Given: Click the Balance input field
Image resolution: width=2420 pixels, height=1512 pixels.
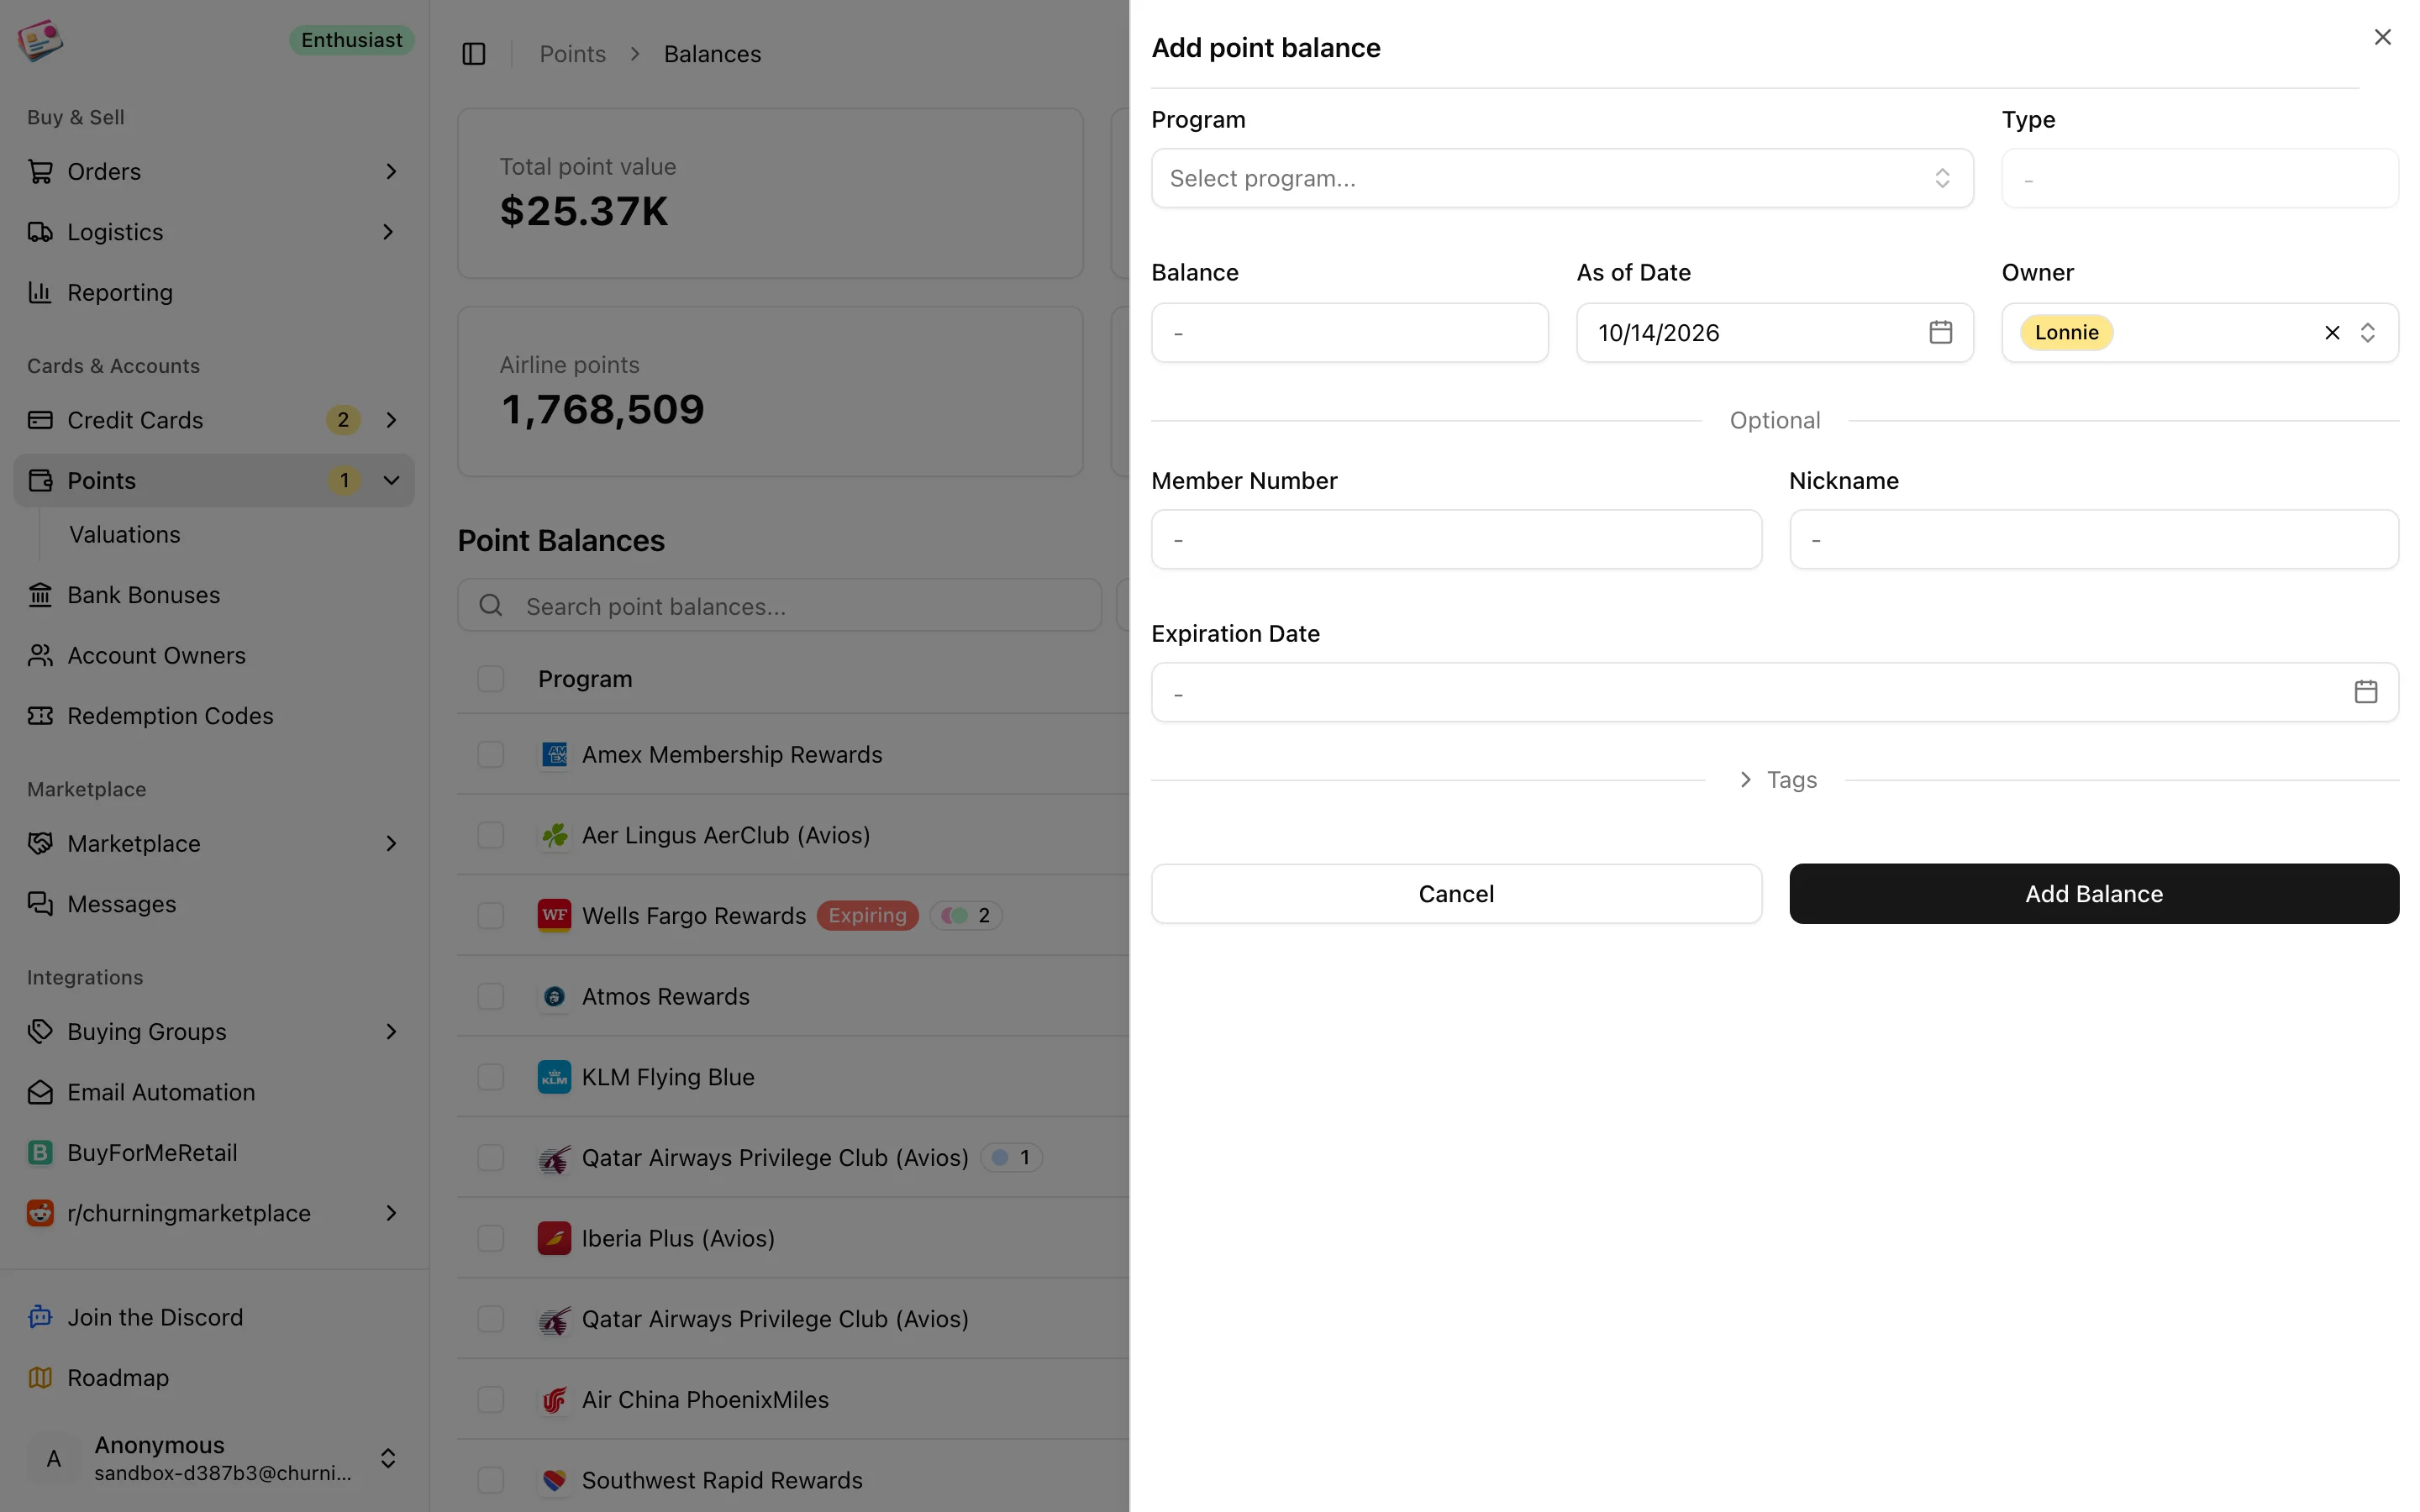Looking at the screenshot, I should (x=1350, y=333).
